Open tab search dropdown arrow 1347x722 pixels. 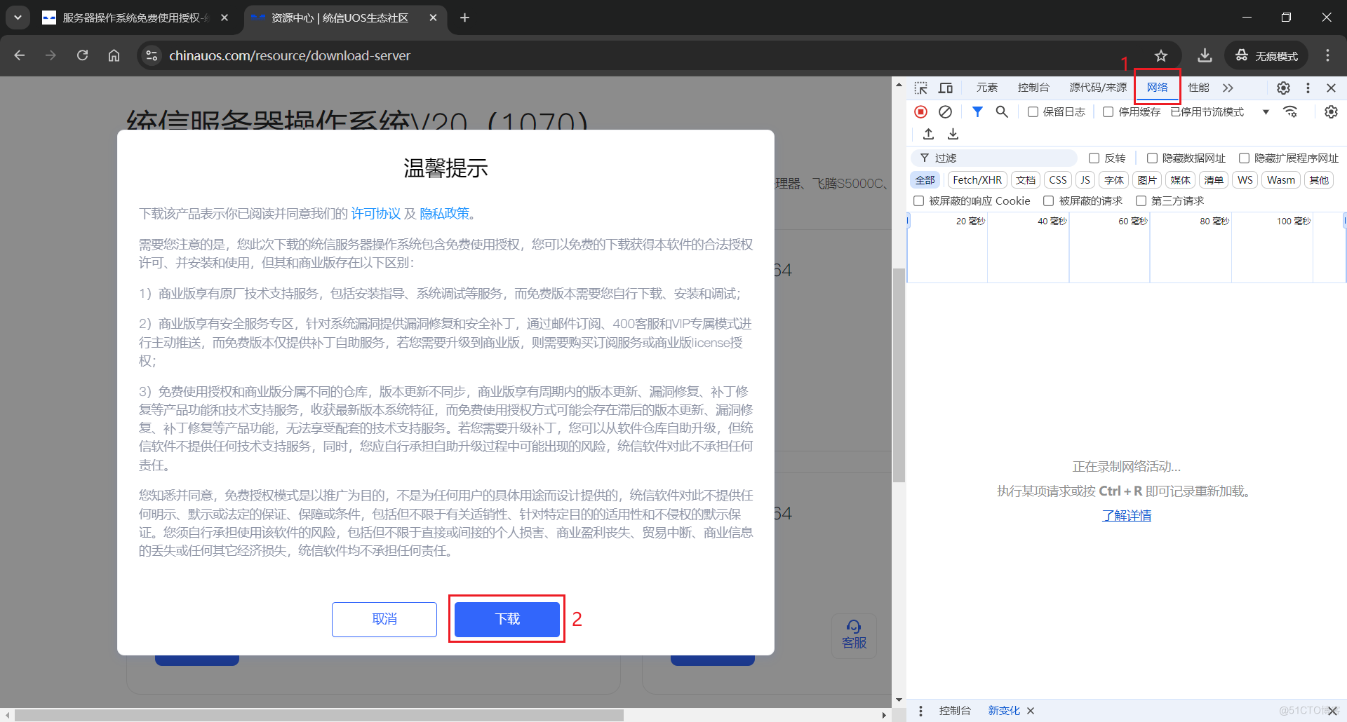click(18, 18)
